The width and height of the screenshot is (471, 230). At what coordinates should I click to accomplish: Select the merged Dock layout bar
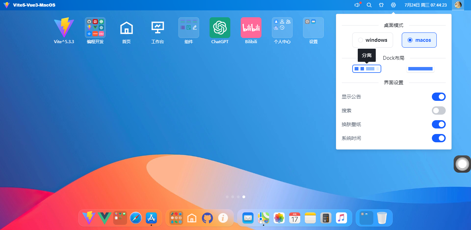click(420, 69)
